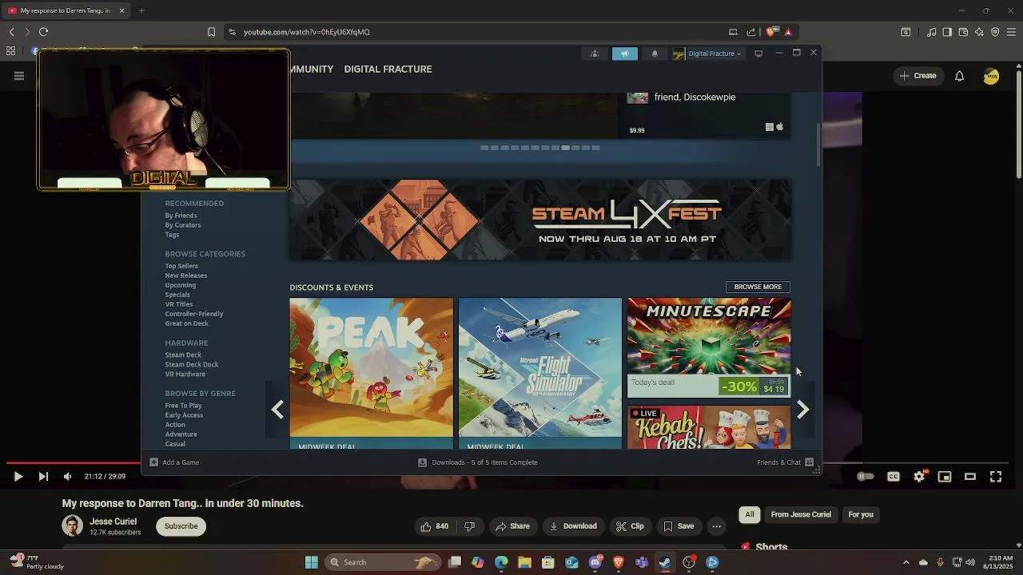Viewport: 1023px width, 575px height.
Task: Open Tags under Recommended
Action: pos(172,235)
